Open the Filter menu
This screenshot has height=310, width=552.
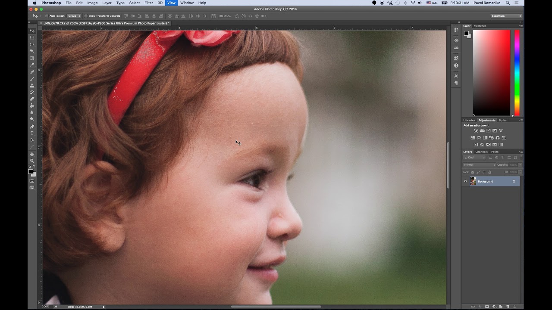click(149, 3)
